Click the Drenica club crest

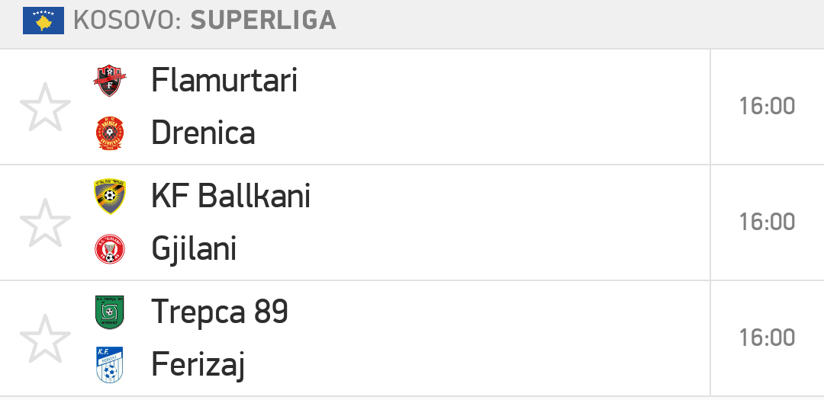point(110,133)
